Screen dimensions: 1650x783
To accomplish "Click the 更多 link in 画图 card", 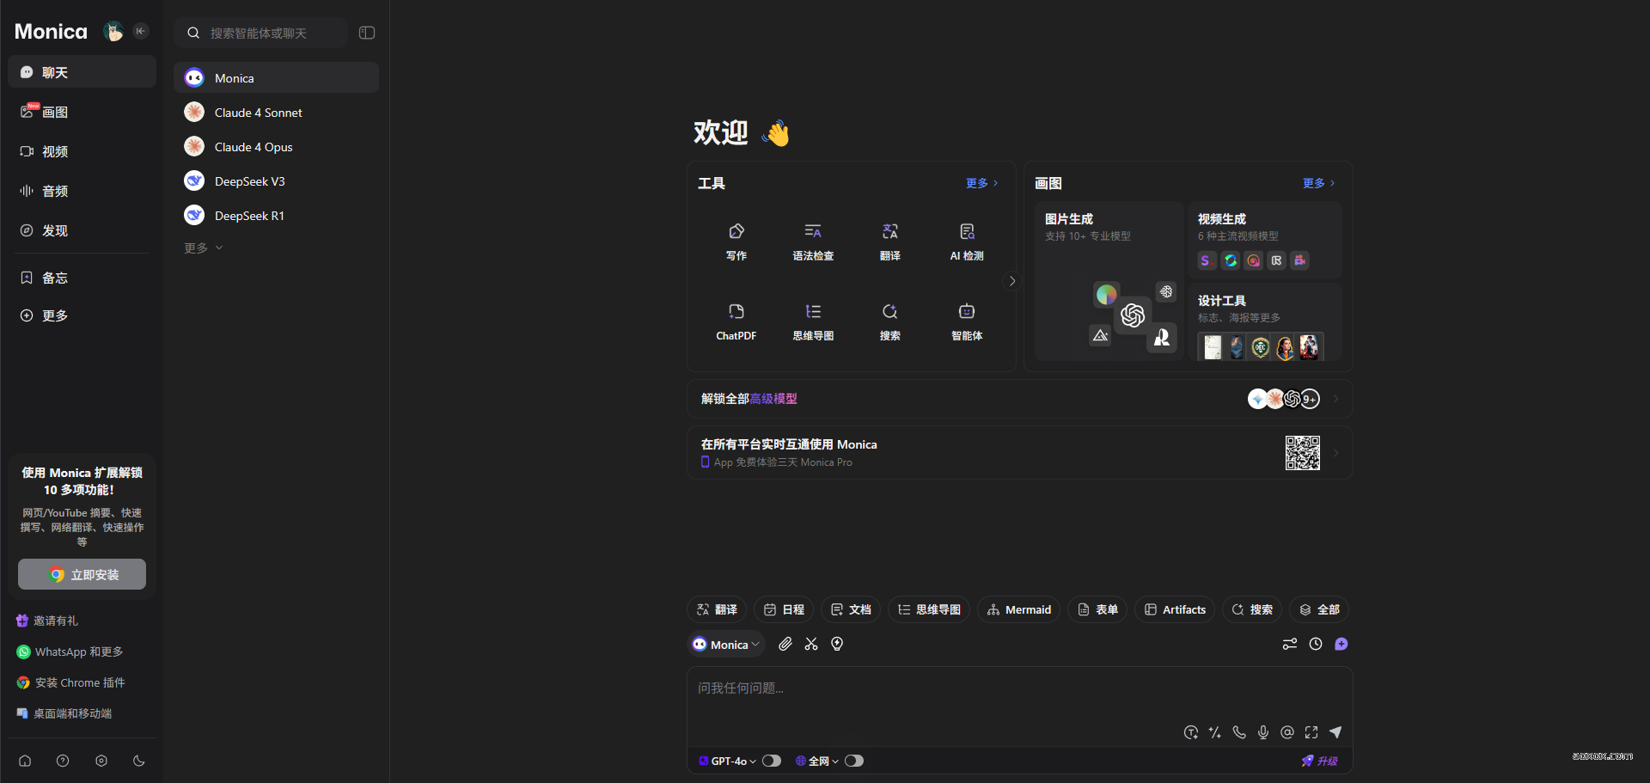I will (1318, 183).
